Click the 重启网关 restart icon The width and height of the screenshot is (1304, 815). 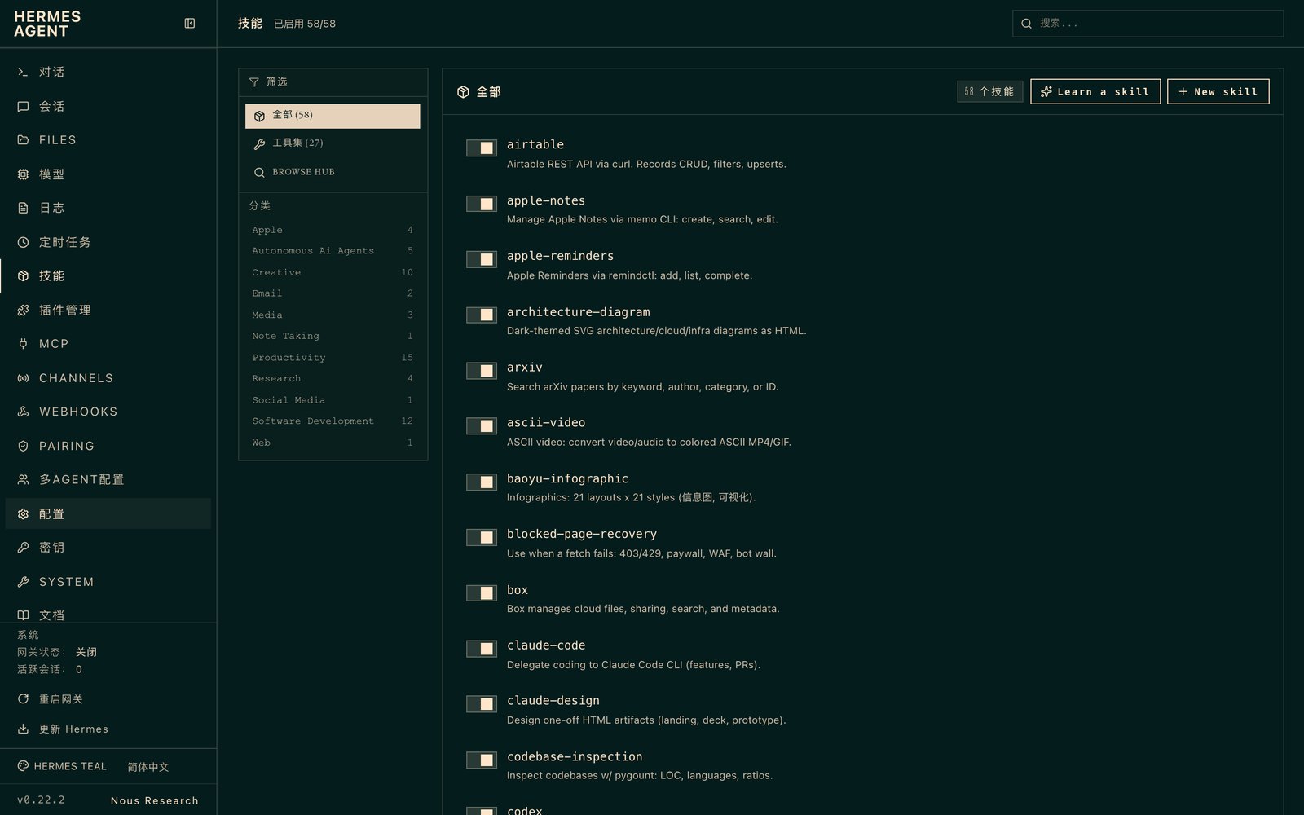click(x=23, y=699)
